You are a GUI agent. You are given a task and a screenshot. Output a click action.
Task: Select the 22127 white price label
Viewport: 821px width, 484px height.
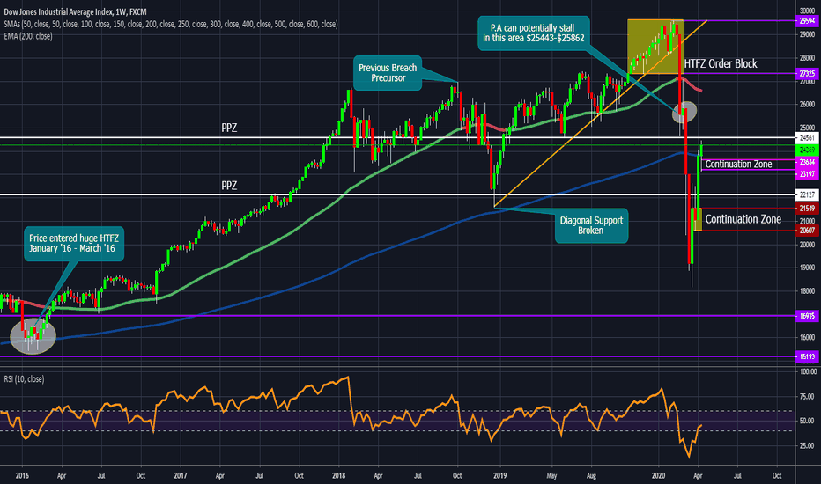806,194
